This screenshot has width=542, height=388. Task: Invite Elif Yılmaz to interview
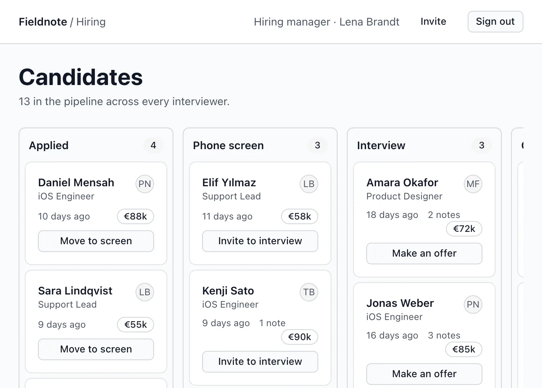point(260,241)
